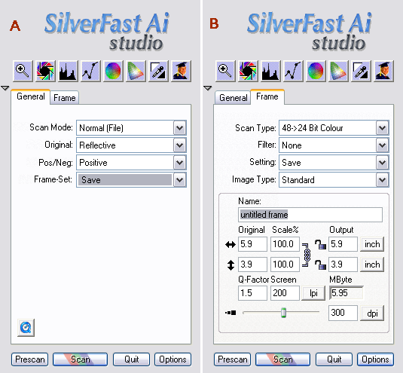
Task: Toggle the lpi screen unit button
Action: [x=313, y=293]
